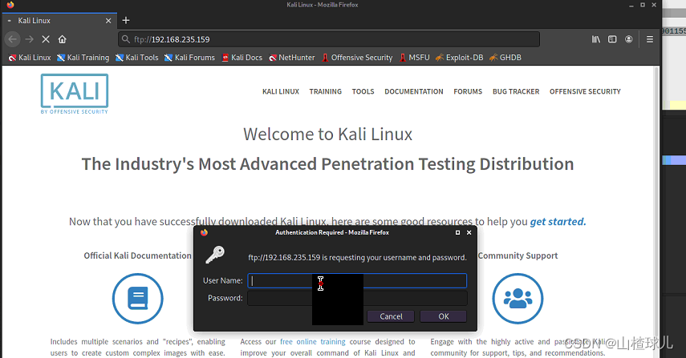This screenshot has height=358, width=686.
Task: Go to the Firefox home page
Action: point(62,39)
